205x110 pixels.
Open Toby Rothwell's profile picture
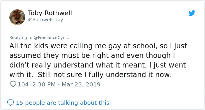[x=17, y=17]
